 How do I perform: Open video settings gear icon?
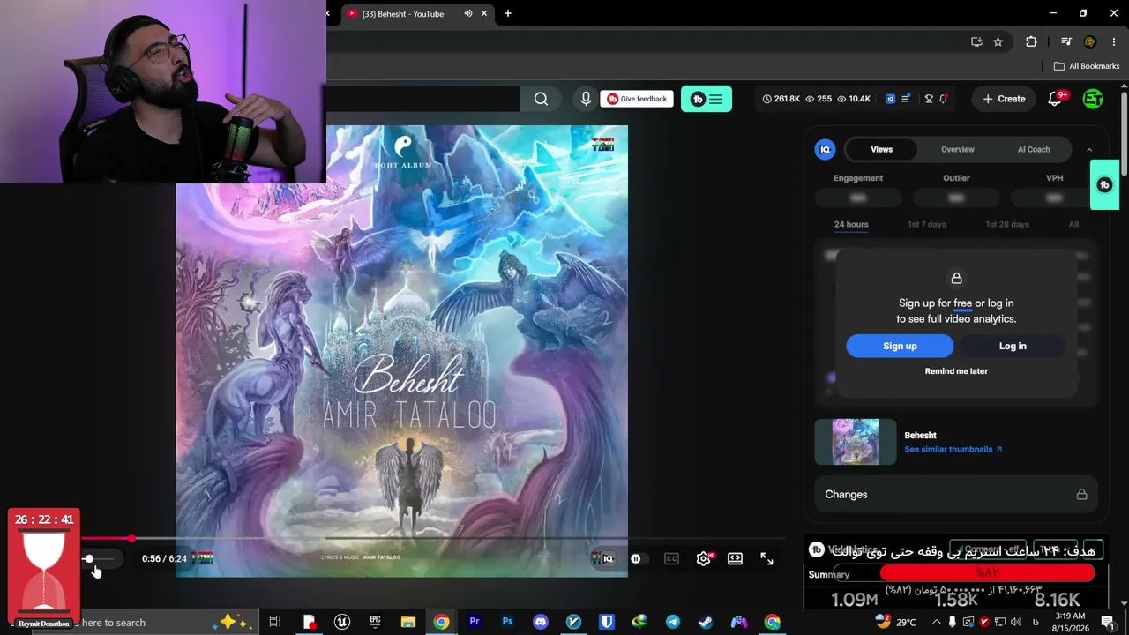(x=704, y=558)
